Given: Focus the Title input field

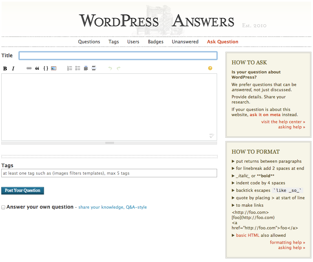Looking at the screenshot, I should (118, 56).
